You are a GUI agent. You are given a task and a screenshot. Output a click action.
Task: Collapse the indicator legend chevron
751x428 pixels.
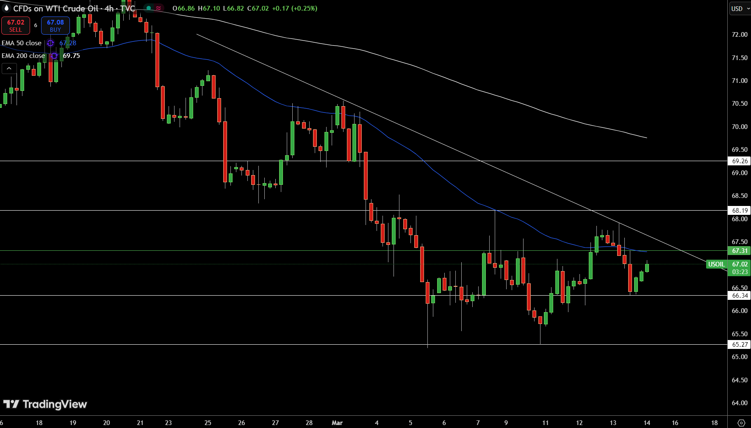click(x=9, y=68)
